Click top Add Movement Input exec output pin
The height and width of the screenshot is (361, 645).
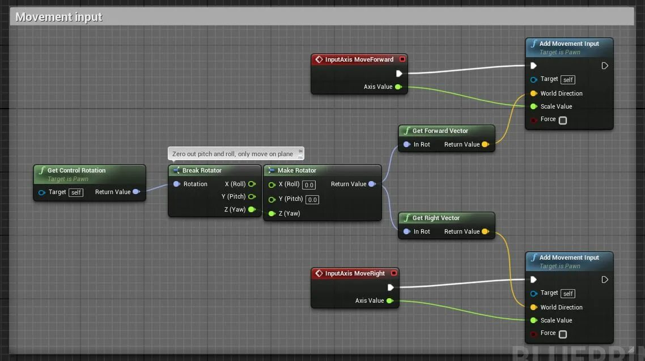pyautogui.click(x=605, y=66)
